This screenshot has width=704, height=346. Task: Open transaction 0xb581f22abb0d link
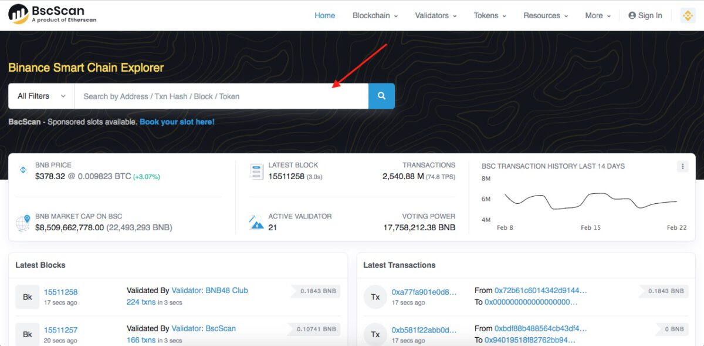[x=424, y=330]
